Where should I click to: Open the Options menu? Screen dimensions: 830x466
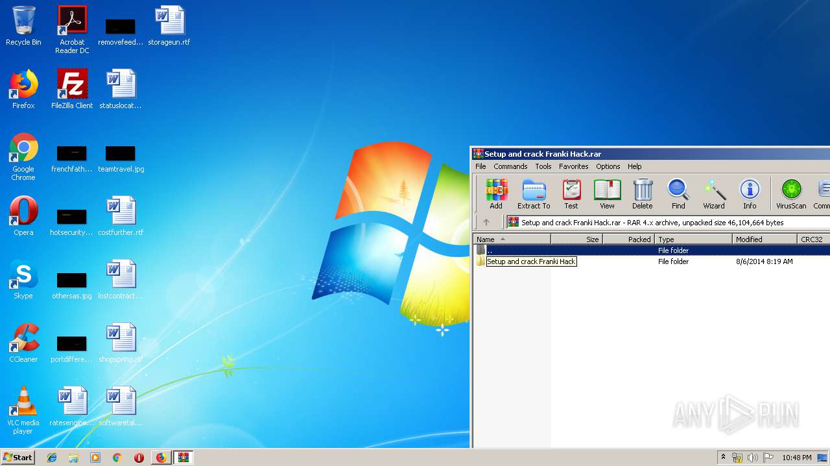coord(608,166)
